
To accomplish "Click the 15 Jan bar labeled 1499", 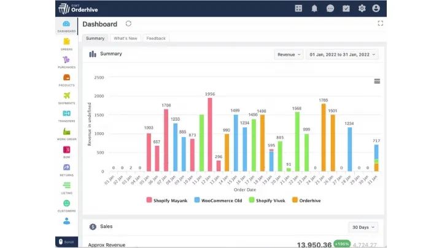I will [236, 143].
